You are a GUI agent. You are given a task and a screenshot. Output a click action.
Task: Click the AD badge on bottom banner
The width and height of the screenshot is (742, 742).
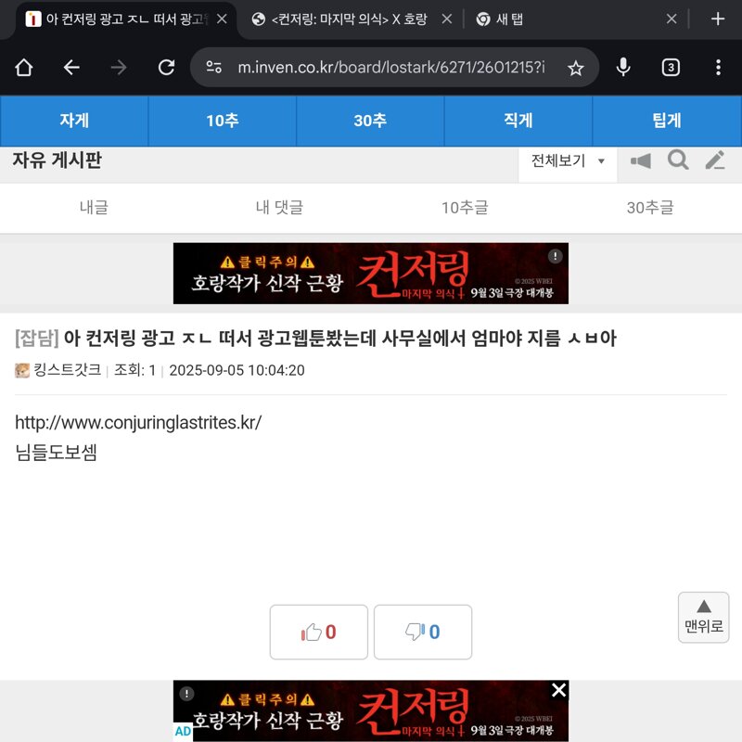[183, 731]
